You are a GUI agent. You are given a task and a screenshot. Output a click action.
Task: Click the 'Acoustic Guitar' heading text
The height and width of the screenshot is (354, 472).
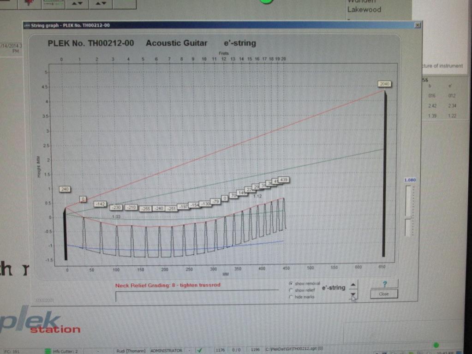point(177,43)
